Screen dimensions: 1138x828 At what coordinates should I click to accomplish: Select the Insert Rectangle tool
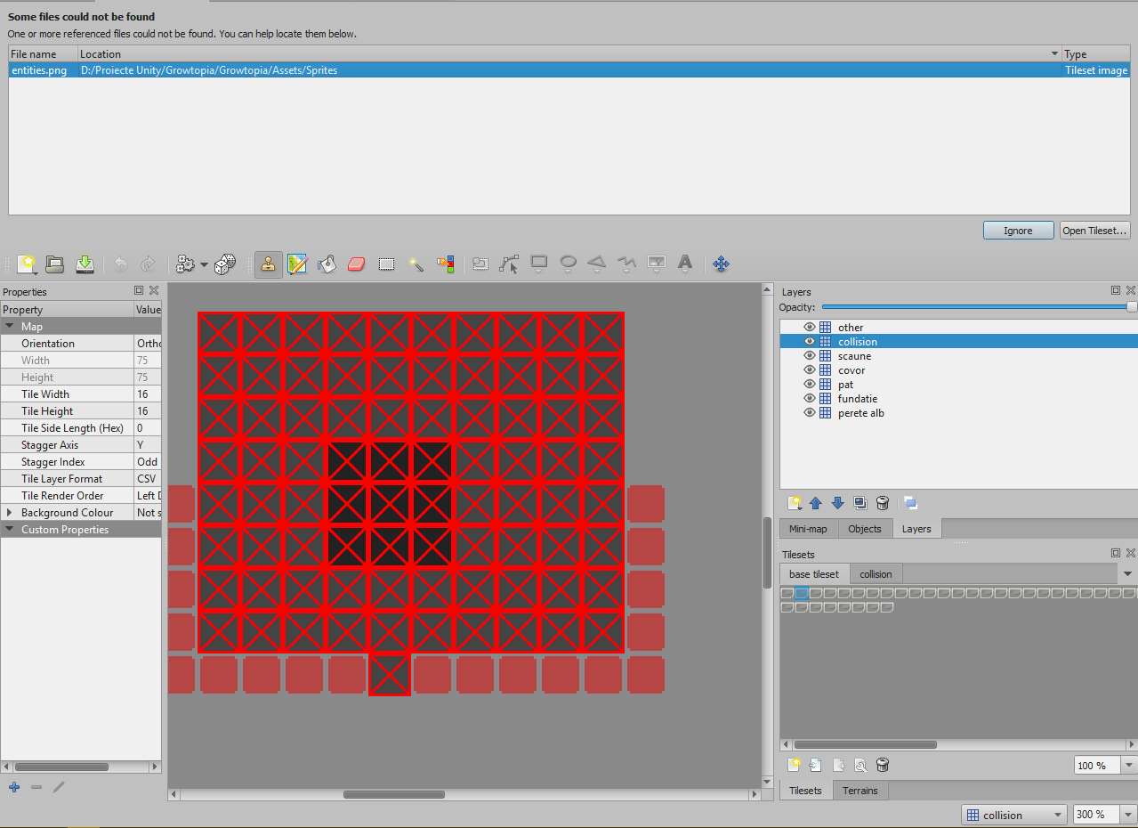[539, 264]
